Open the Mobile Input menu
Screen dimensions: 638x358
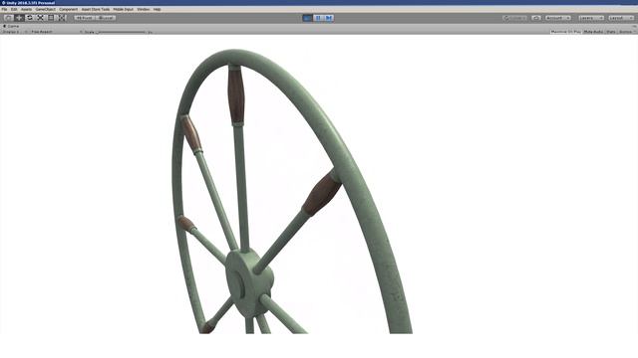pyautogui.click(x=124, y=9)
